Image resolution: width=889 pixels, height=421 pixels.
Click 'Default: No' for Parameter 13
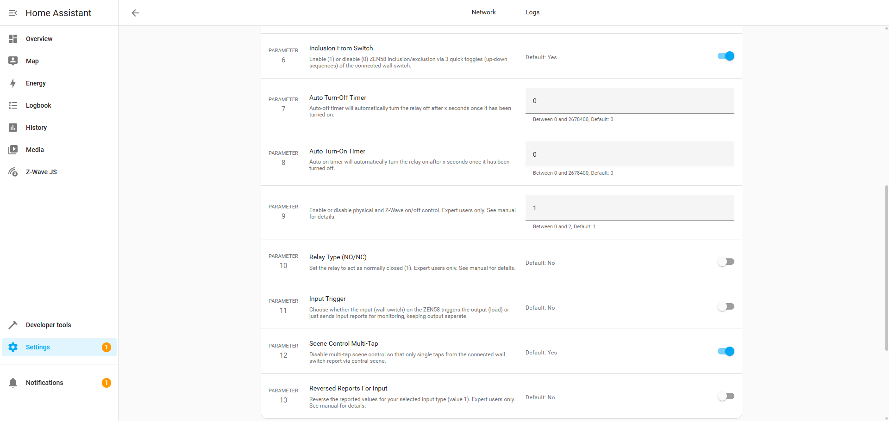540,397
